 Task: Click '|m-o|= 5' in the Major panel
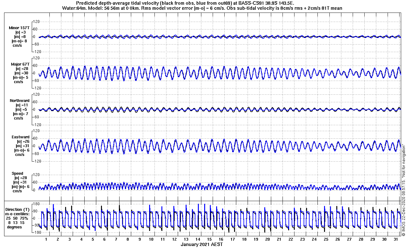tap(21, 77)
